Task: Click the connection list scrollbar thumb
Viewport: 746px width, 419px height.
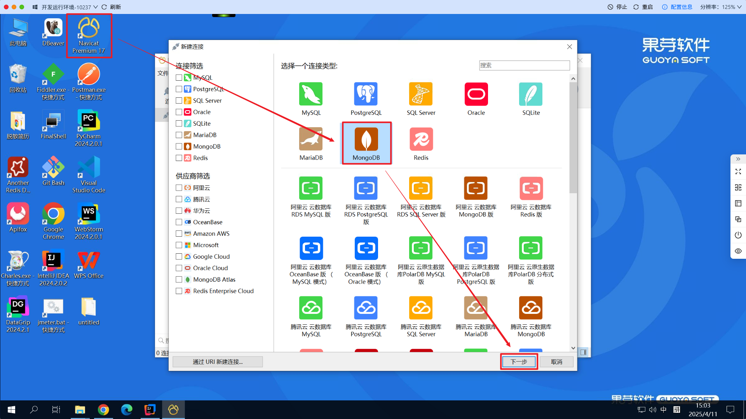Action: (x=573, y=138)
